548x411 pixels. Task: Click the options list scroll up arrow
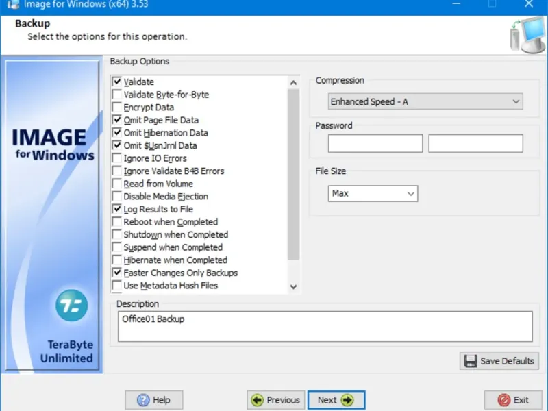click(x=294, y=83)
